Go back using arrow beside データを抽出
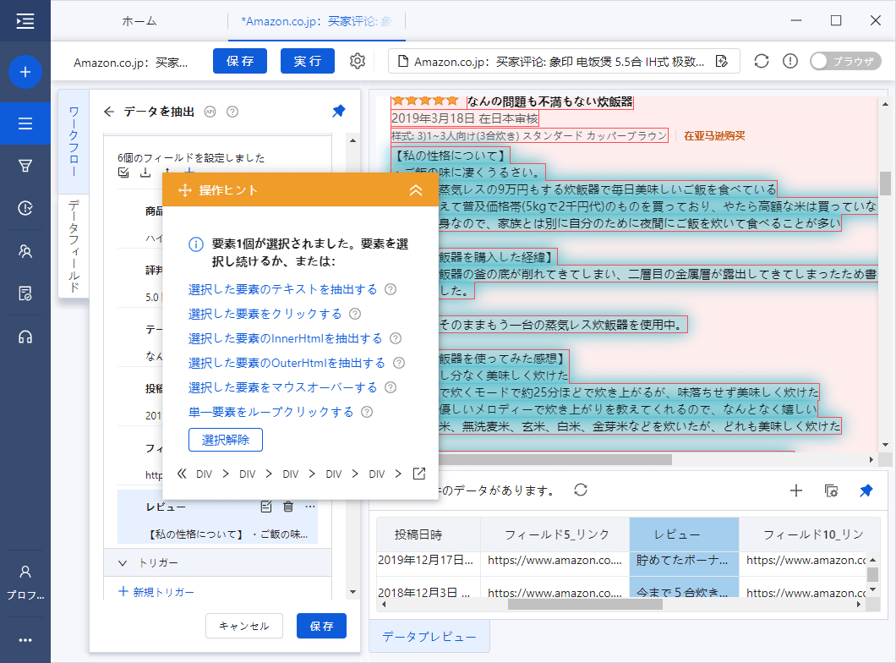 tap(109, 112)
